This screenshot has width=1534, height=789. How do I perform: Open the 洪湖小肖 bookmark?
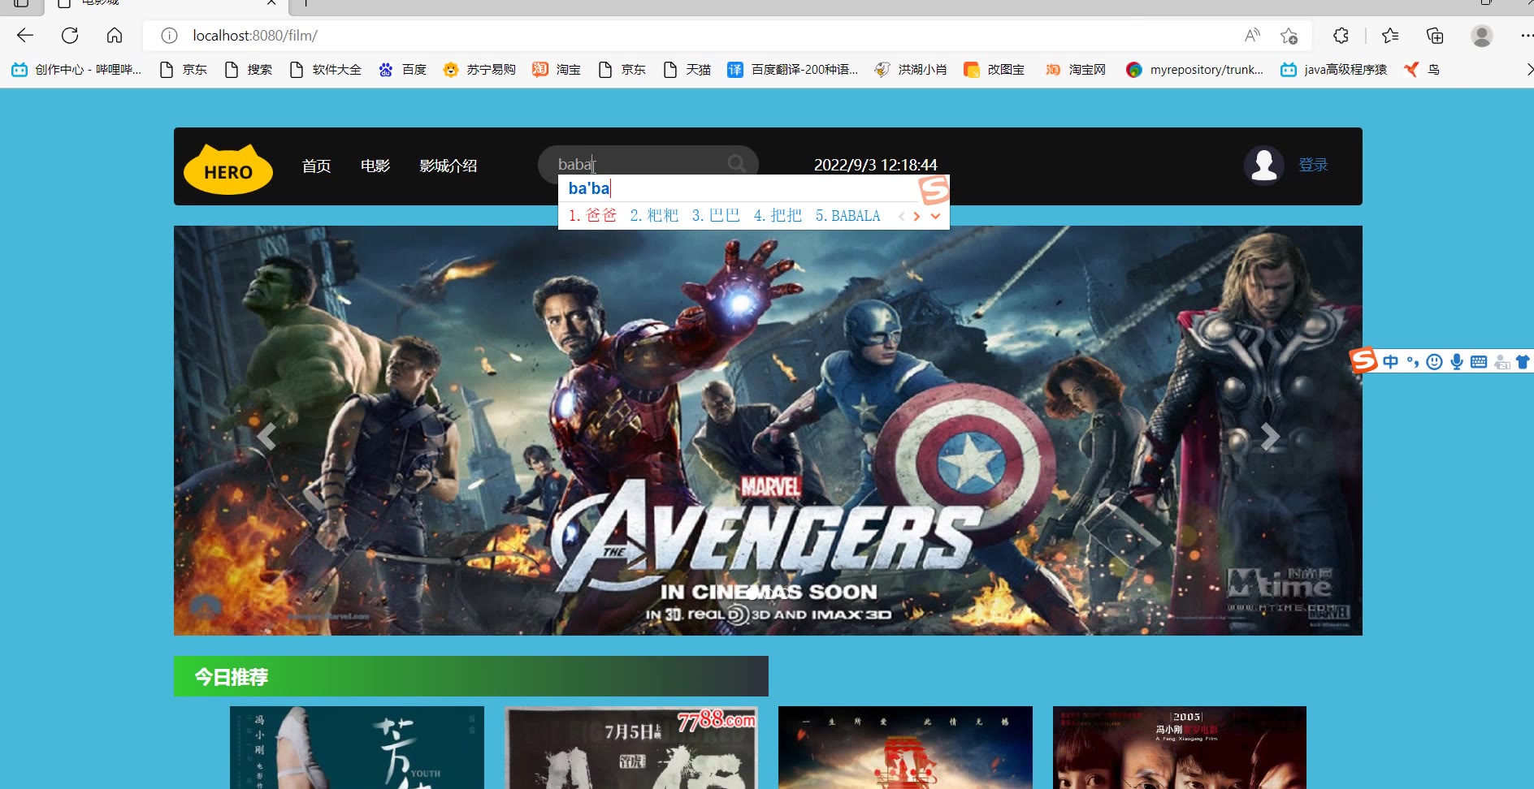click(x=910, y=70)
